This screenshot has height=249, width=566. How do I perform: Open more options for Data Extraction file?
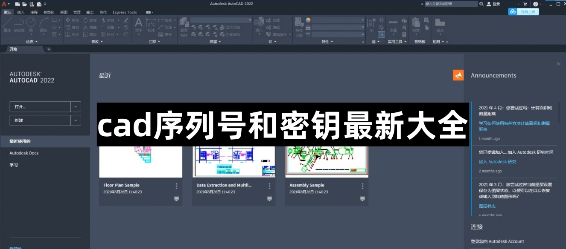pos(269,186)
